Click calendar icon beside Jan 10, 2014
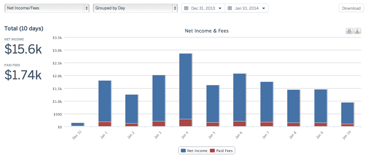The width and height of the screenshot is (369, 160). [230, 8]
